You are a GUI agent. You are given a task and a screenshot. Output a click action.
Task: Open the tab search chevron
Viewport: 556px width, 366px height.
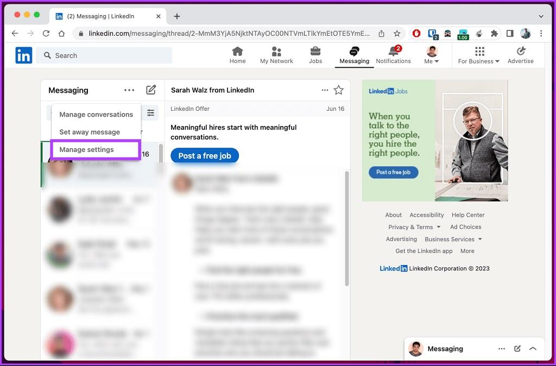coord(541,16)
